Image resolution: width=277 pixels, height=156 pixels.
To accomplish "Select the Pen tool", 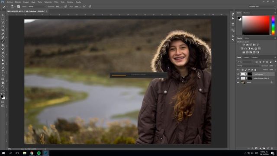I will (x=3, y=68).
